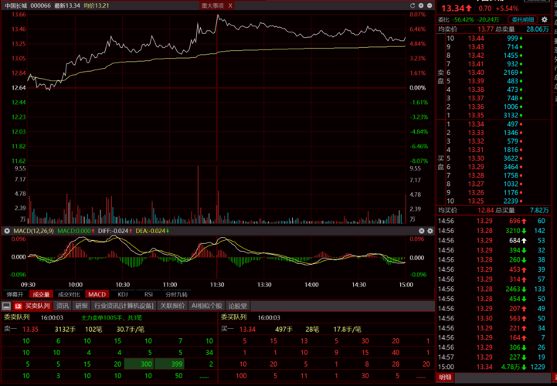Click the 重大事项 tag above the chart
The image size is (557, 386).
click(212, 5)
